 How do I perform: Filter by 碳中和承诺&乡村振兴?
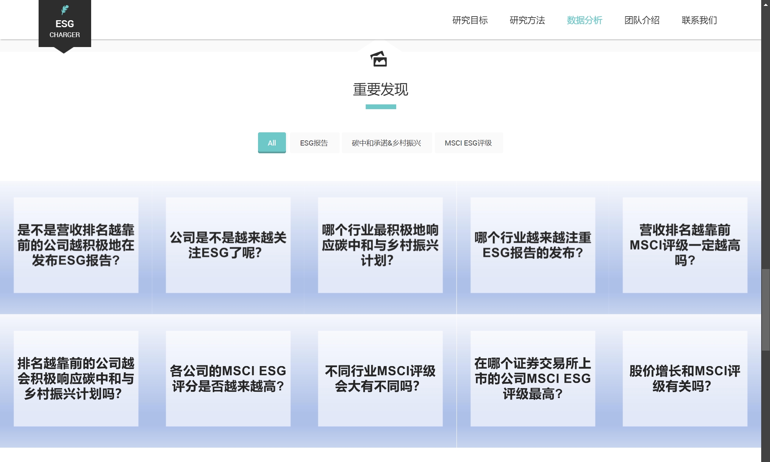(386, 143)
